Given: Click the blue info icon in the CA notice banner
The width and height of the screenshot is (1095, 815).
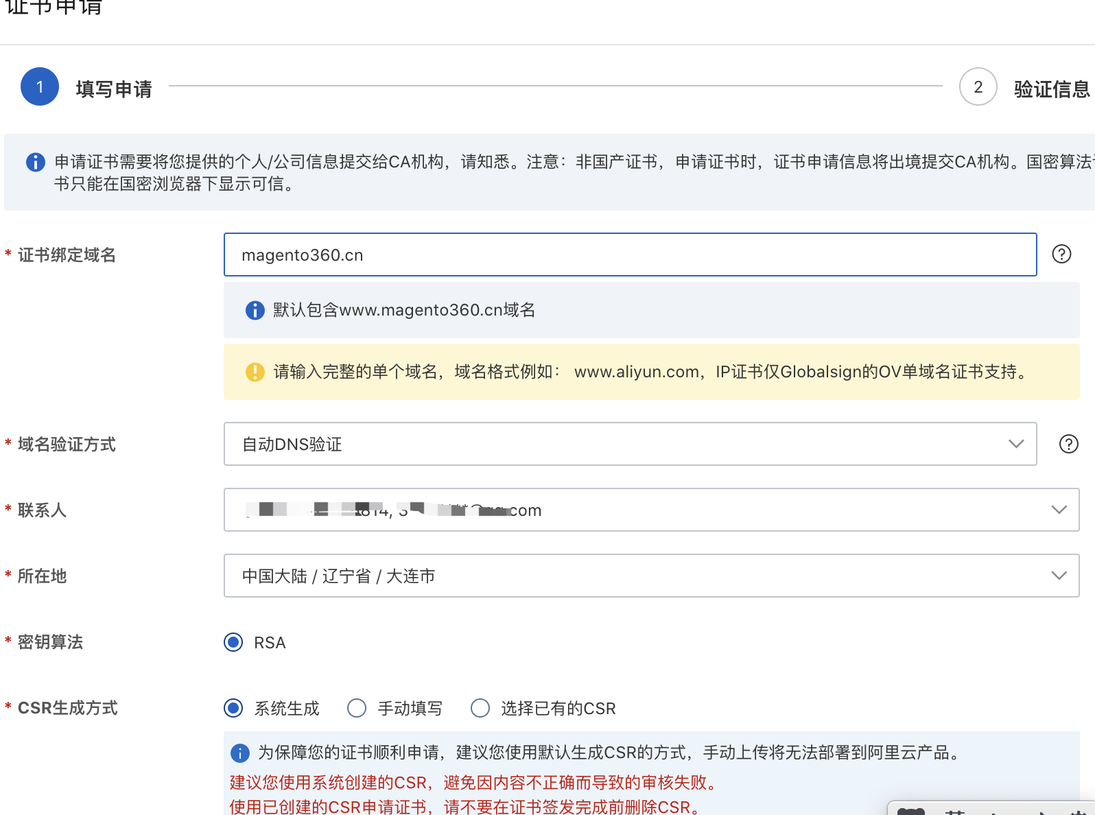Looking at the screenshot, I should click(x=36, y=162).
